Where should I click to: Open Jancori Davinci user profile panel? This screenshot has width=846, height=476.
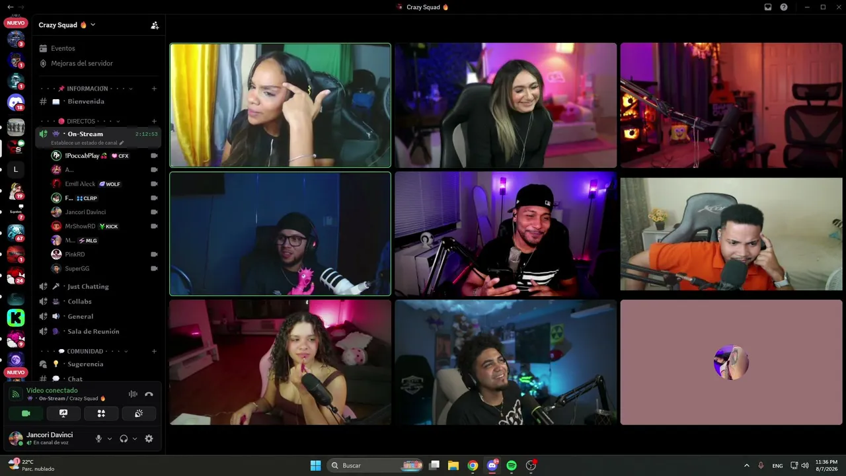pyautogui.click(x=50, y=438)
